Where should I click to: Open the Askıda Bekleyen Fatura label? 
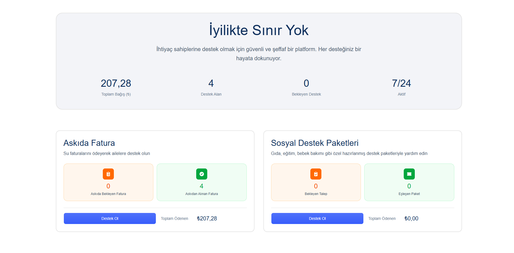(108, 194)
